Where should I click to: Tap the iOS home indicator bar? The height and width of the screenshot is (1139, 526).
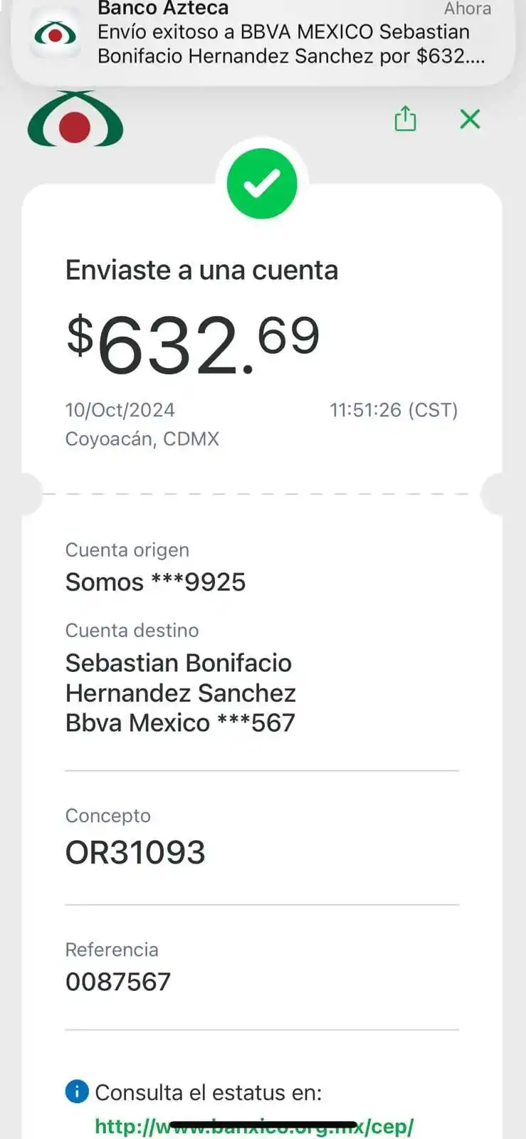[x=263, y=1125]
